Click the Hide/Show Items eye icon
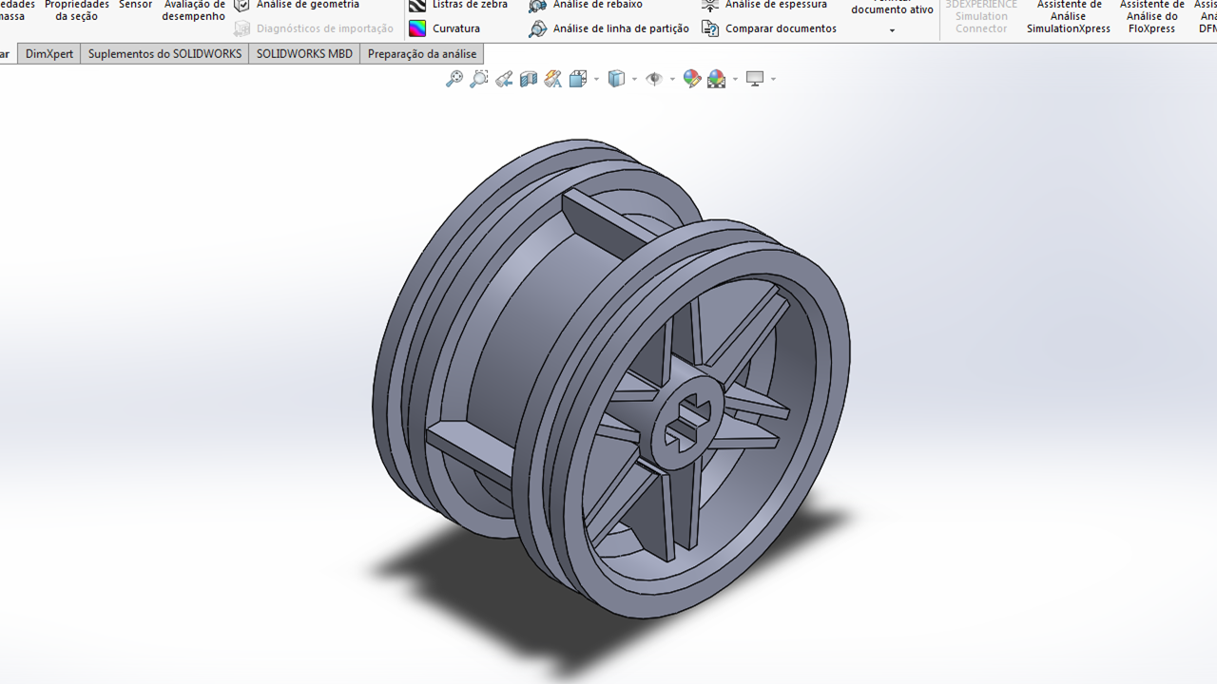 coord(654,79)
